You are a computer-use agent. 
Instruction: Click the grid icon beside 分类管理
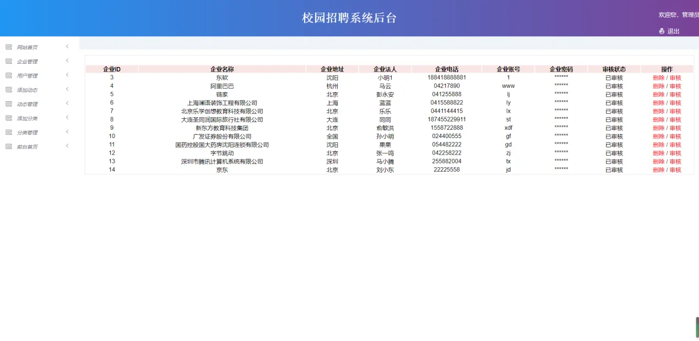tap(8, 132)
